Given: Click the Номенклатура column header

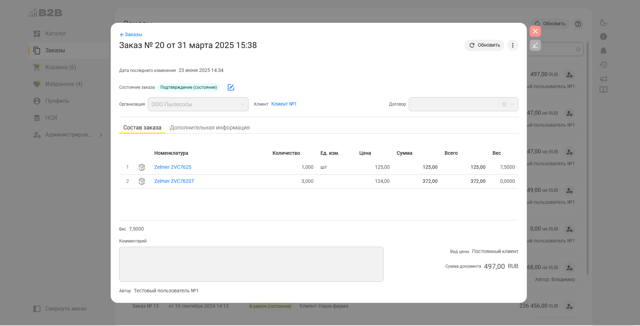Looking at the screenshot, I should pyautogui.click(x=171, y=153).
